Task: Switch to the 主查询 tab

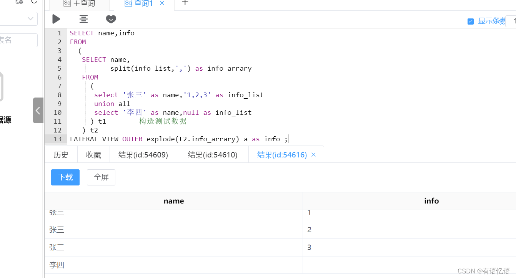Action: point(80,3)
